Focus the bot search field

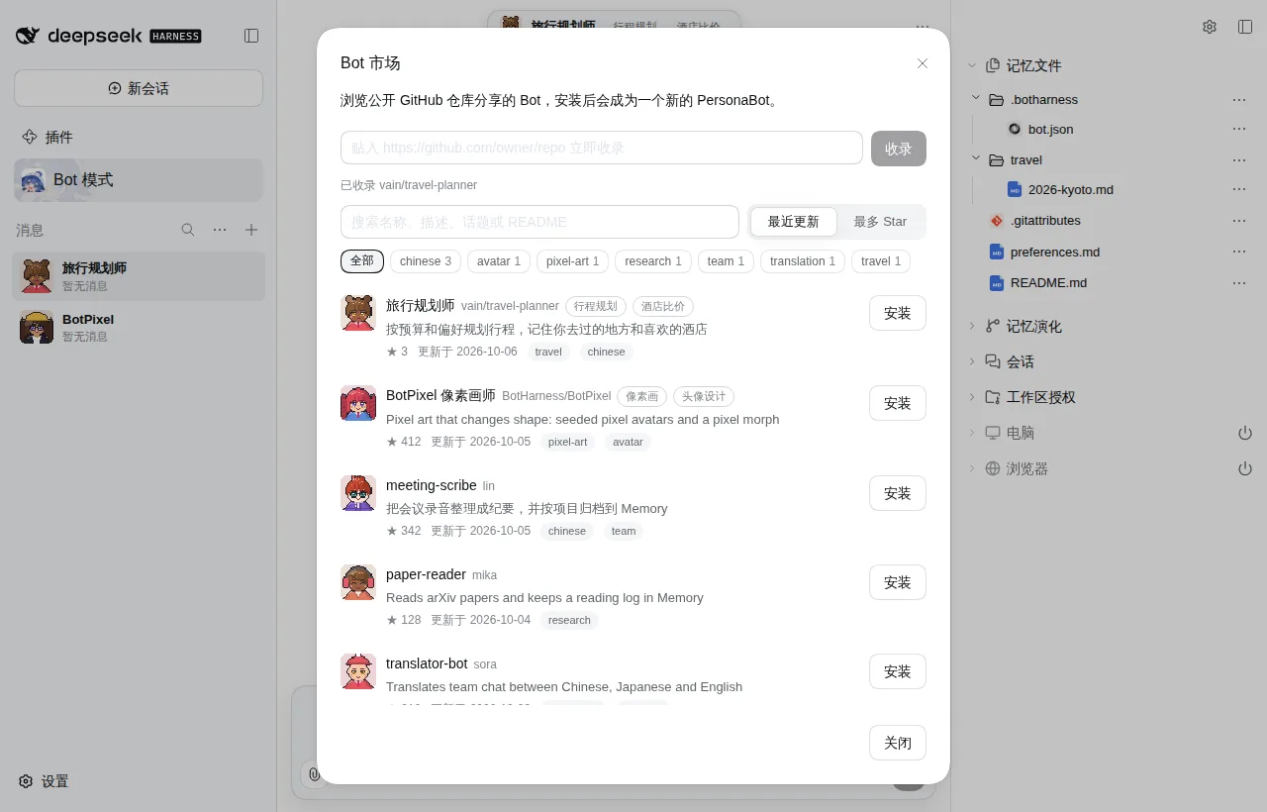click(x=539, y=222)
